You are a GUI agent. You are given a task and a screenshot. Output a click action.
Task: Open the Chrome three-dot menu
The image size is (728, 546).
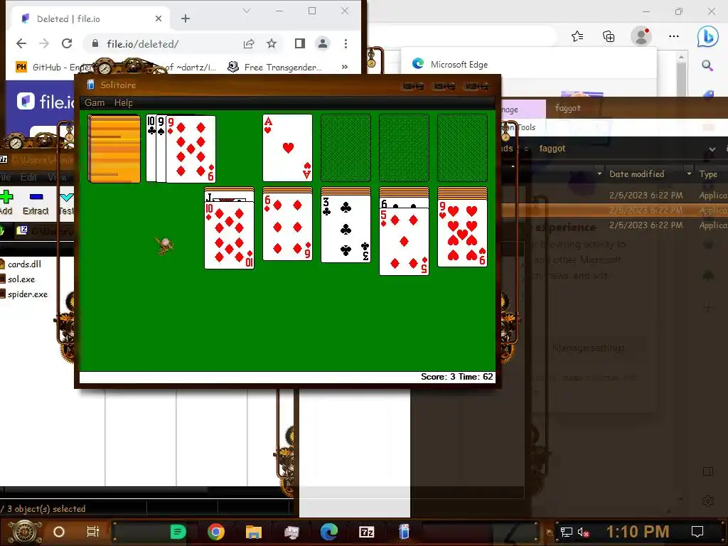[x=346, y=43]
